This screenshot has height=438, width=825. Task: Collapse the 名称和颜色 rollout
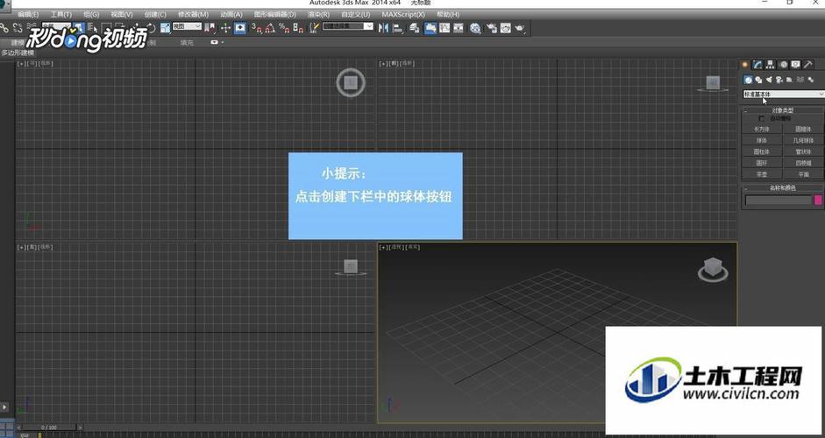click(x=783, y=187)
